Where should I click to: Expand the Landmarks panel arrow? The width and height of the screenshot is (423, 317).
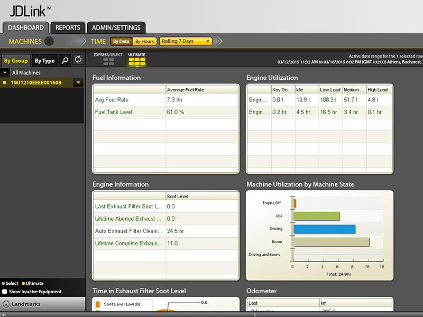tap(6, 304)
